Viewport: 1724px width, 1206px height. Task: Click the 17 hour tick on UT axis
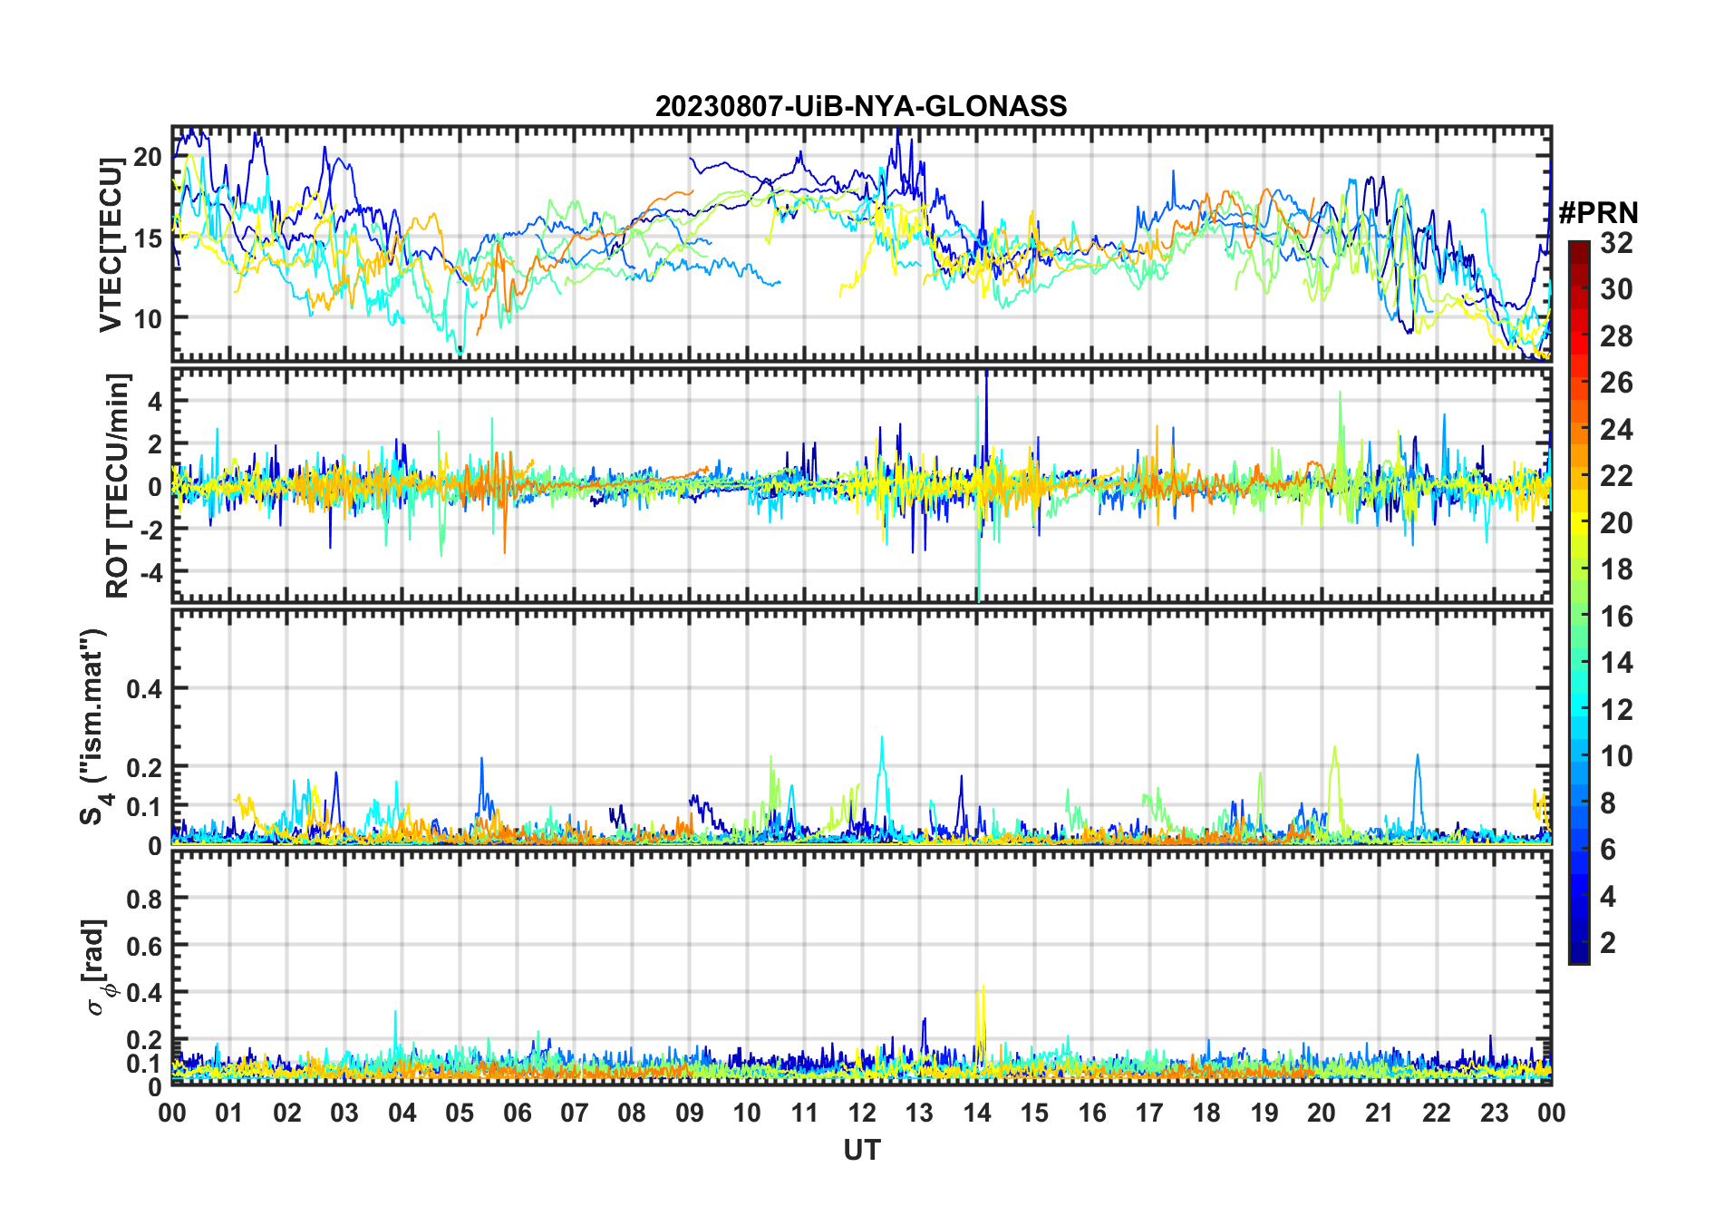pyautogui.click(x=1149, y=1114)
